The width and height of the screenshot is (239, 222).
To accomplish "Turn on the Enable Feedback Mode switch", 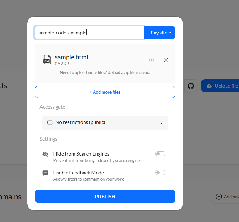I will [160, 173].
